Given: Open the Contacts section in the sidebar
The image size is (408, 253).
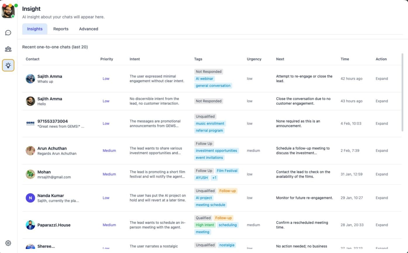Looking at the screenshot, I should click(x=8, y=49).
